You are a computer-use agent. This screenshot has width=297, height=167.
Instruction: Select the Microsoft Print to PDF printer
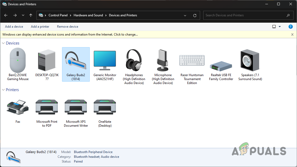click(47, 109)
